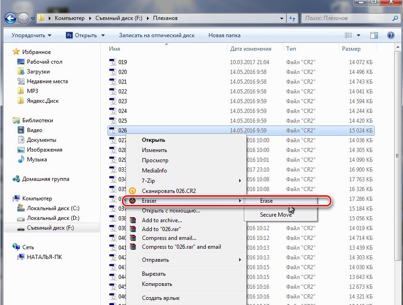Sort files by Размер column header

(x=351, y=49)
